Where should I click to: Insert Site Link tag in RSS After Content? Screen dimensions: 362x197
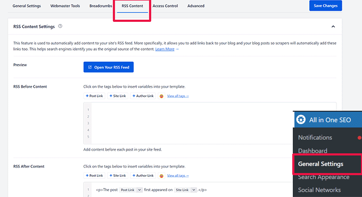coord(118,176)
